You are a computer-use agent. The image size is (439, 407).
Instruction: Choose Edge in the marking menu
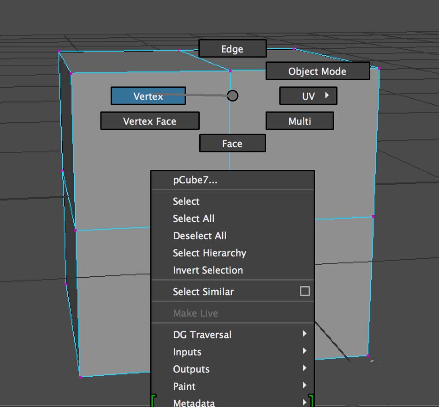click(x=232, y=48)
